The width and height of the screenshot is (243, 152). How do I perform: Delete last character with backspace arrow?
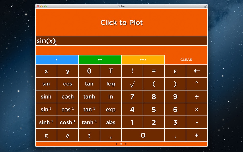point(197,71)
